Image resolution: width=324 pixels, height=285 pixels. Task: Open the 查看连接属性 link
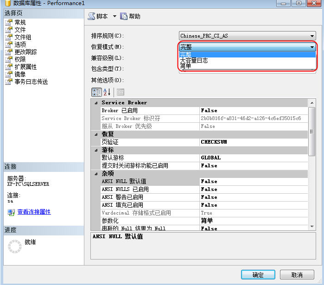pos(34,212)
